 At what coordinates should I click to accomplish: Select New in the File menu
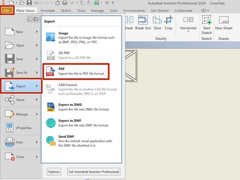[21, 32]
